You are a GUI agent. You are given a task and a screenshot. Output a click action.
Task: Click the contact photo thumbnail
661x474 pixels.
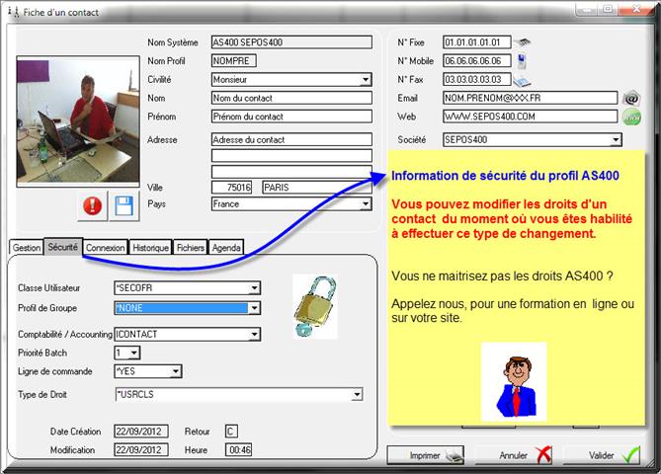(78, 121)
